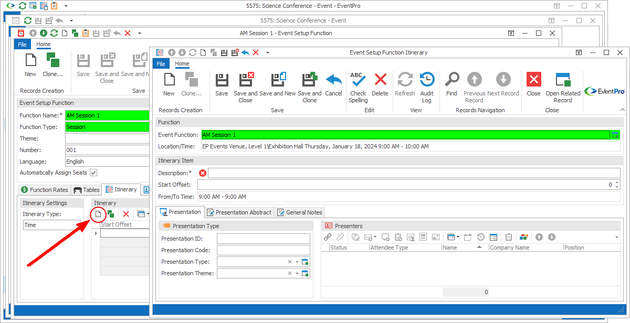This screenshot has height=323, width=630.
Task: Move presenter down with the down-arrow icon
Action: 552,237
